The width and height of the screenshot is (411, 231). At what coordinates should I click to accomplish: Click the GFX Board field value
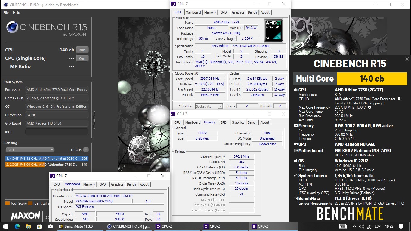57,123
